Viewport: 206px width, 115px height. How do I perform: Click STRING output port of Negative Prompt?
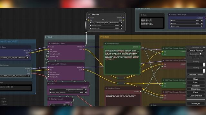click(x=140, y=92)
